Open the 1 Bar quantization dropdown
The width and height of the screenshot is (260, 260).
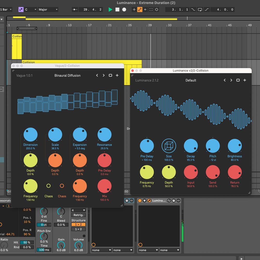pos(6,10)
